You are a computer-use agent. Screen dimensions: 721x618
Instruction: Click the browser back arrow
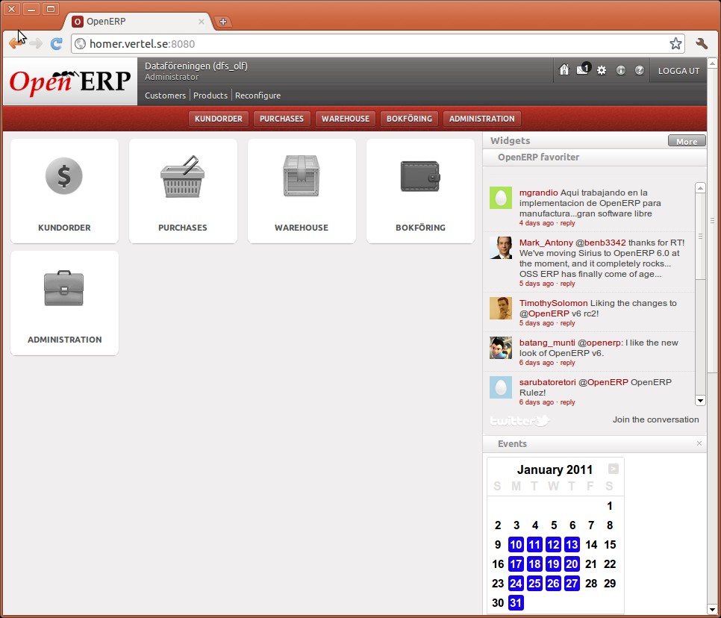[x=16, y=44]
